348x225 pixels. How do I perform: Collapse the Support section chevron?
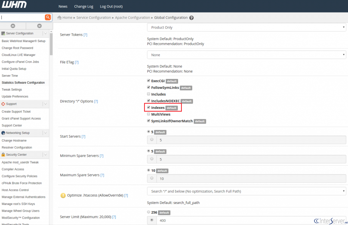(46, 104)
